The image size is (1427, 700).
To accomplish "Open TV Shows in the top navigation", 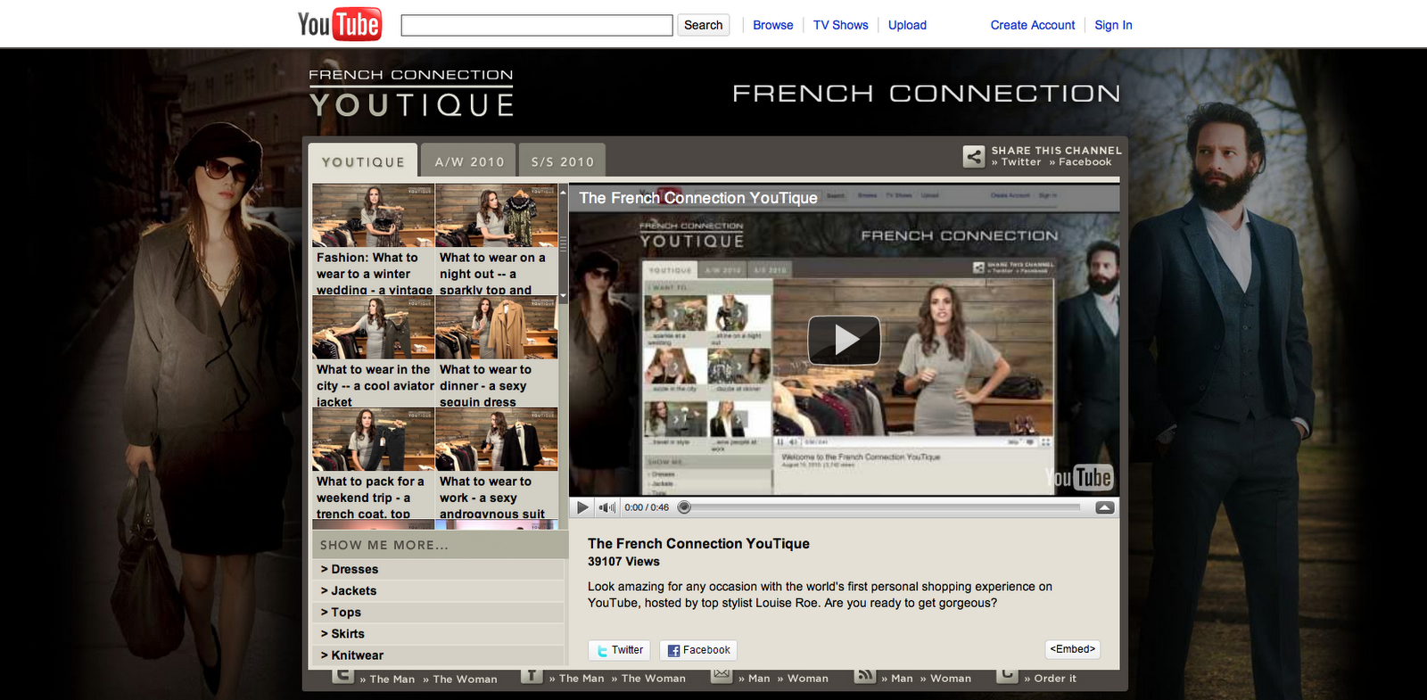I will point(840,25).
